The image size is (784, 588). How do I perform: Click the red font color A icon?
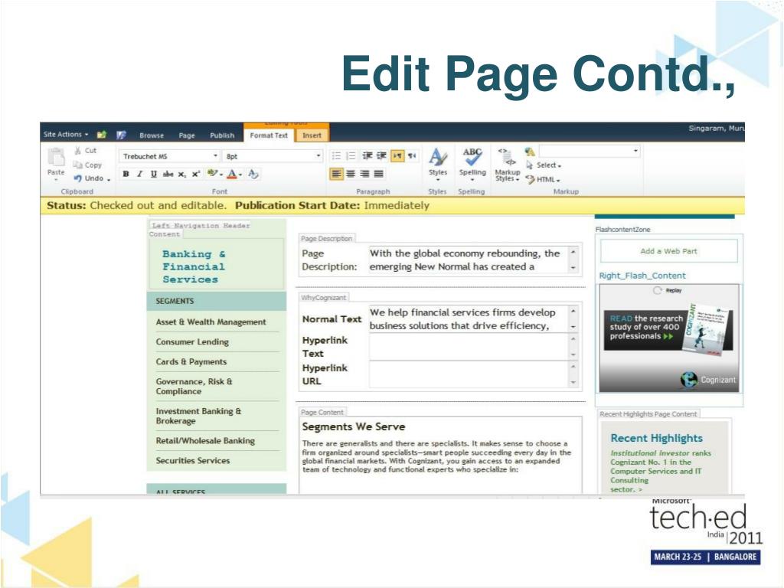click(231, 174)
